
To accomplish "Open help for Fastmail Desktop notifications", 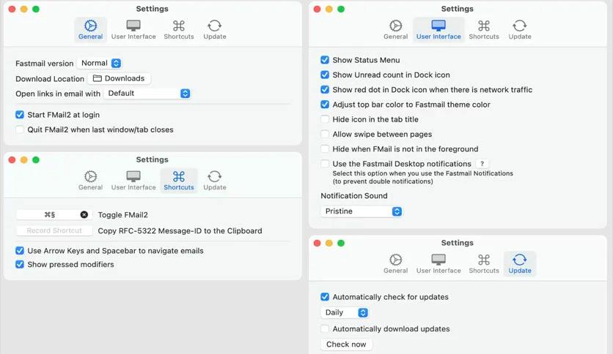I will (x=482, y=164).
